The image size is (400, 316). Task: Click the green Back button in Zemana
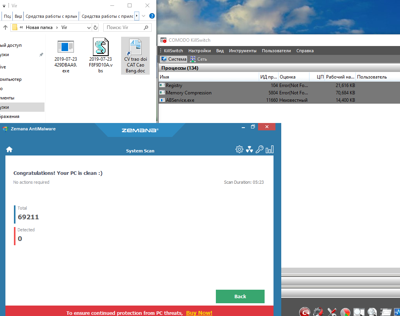(240, 296)
